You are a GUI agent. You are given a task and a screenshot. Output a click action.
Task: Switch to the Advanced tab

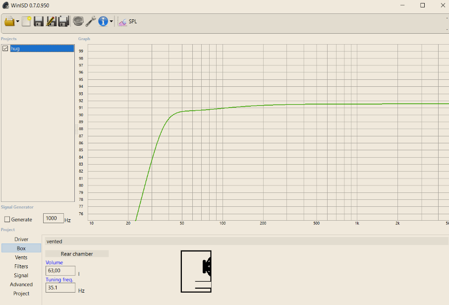21,284
